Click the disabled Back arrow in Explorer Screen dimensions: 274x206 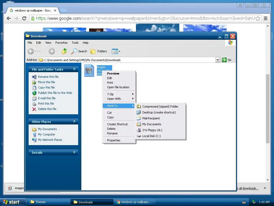coord(31,51)
